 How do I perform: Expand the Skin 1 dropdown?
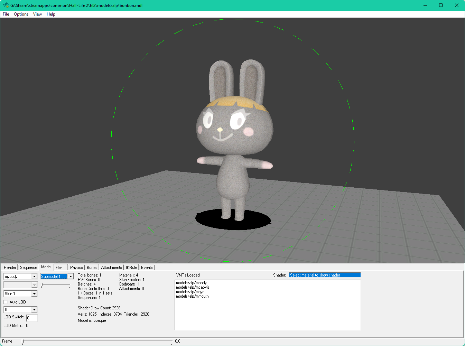(x=34, y=294)
